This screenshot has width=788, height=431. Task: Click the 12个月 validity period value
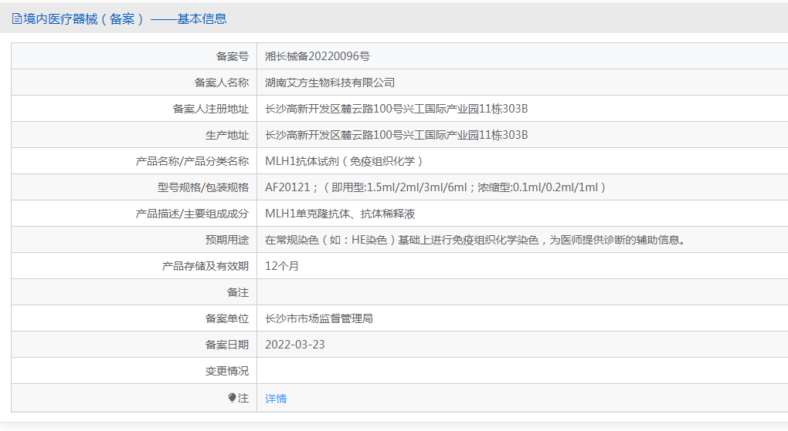point(281,266)
